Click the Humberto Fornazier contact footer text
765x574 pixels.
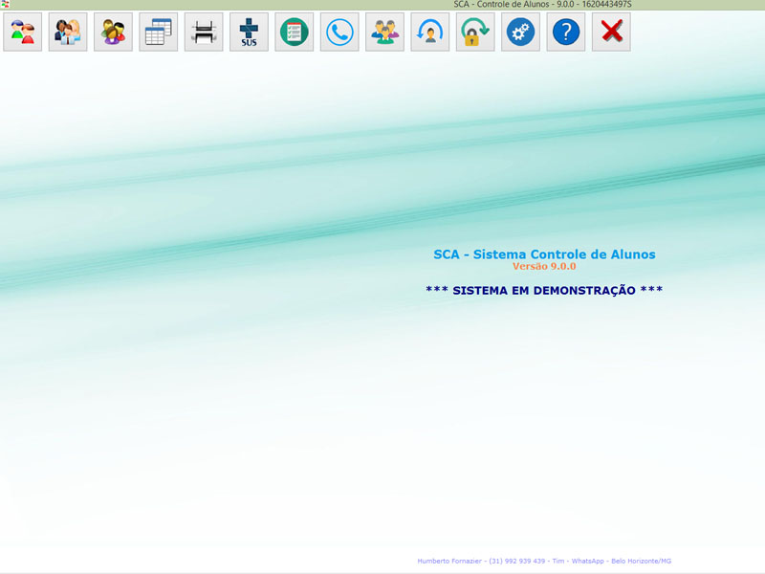point(544,561)
